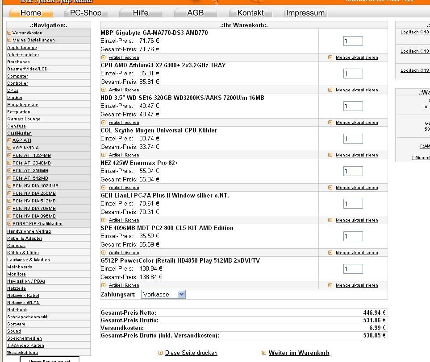
Task: Click update arrow icon for LianLi case
Action: click(x=330, y=220)
